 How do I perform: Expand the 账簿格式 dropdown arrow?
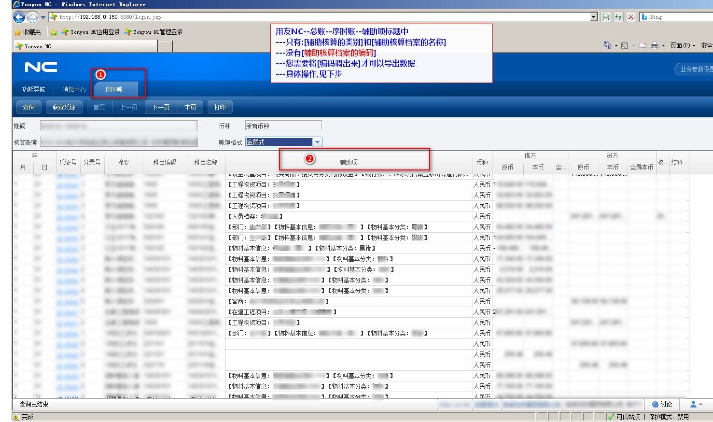317,142
